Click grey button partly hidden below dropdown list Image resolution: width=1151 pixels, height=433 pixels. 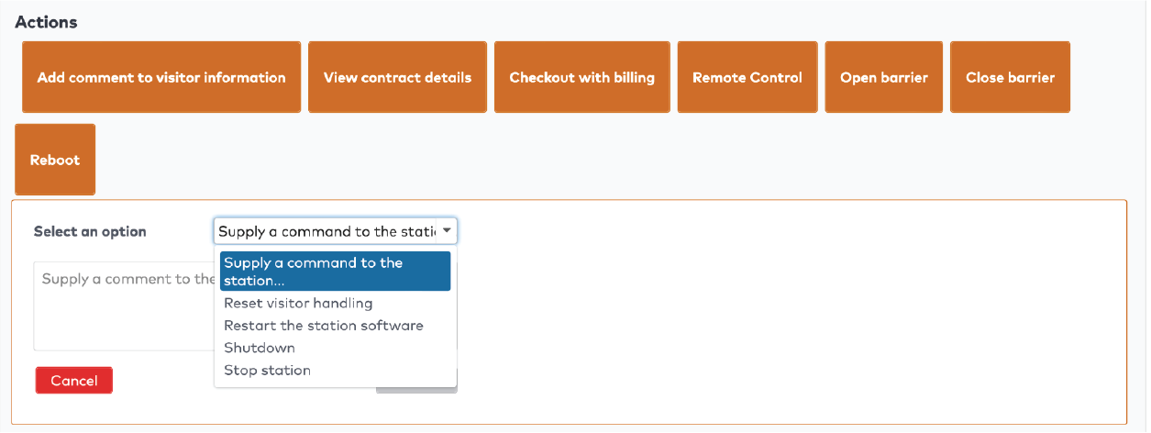point(417,391)
